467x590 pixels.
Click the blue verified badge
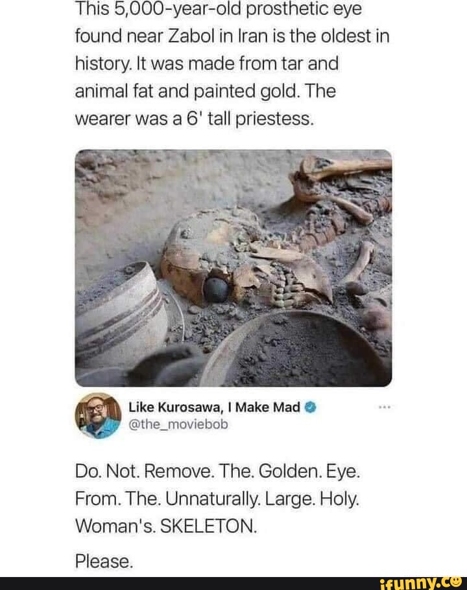pyautogui.click(x=311, y=407)
